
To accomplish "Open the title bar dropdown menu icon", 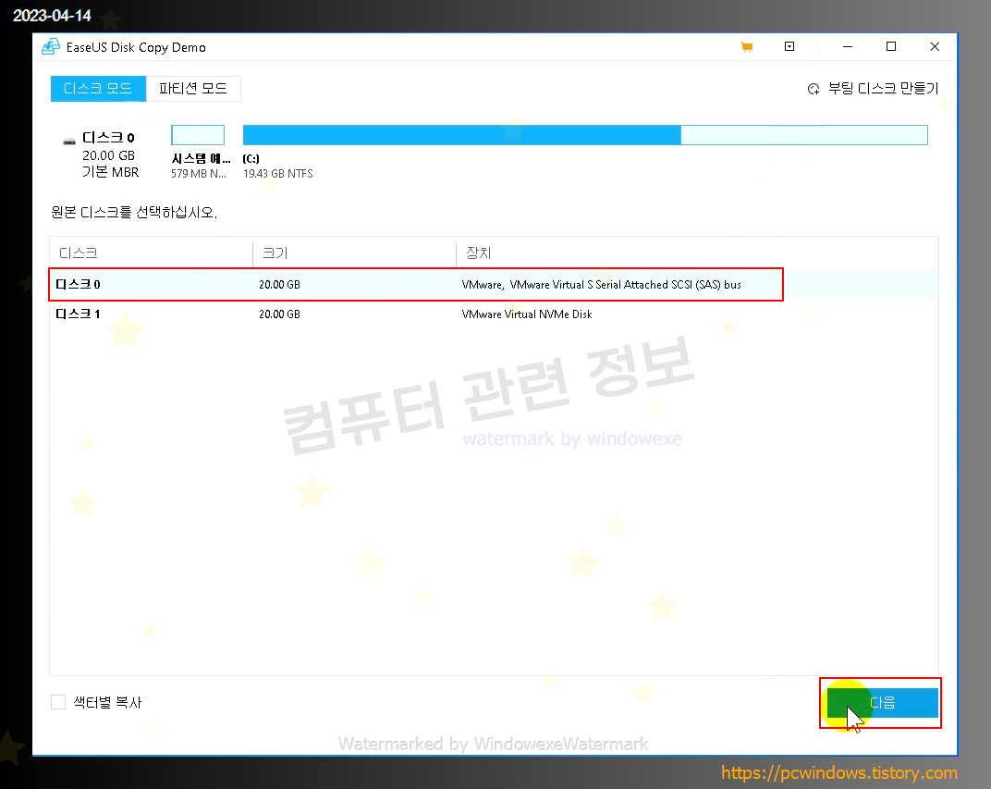I will click(789, 47).
